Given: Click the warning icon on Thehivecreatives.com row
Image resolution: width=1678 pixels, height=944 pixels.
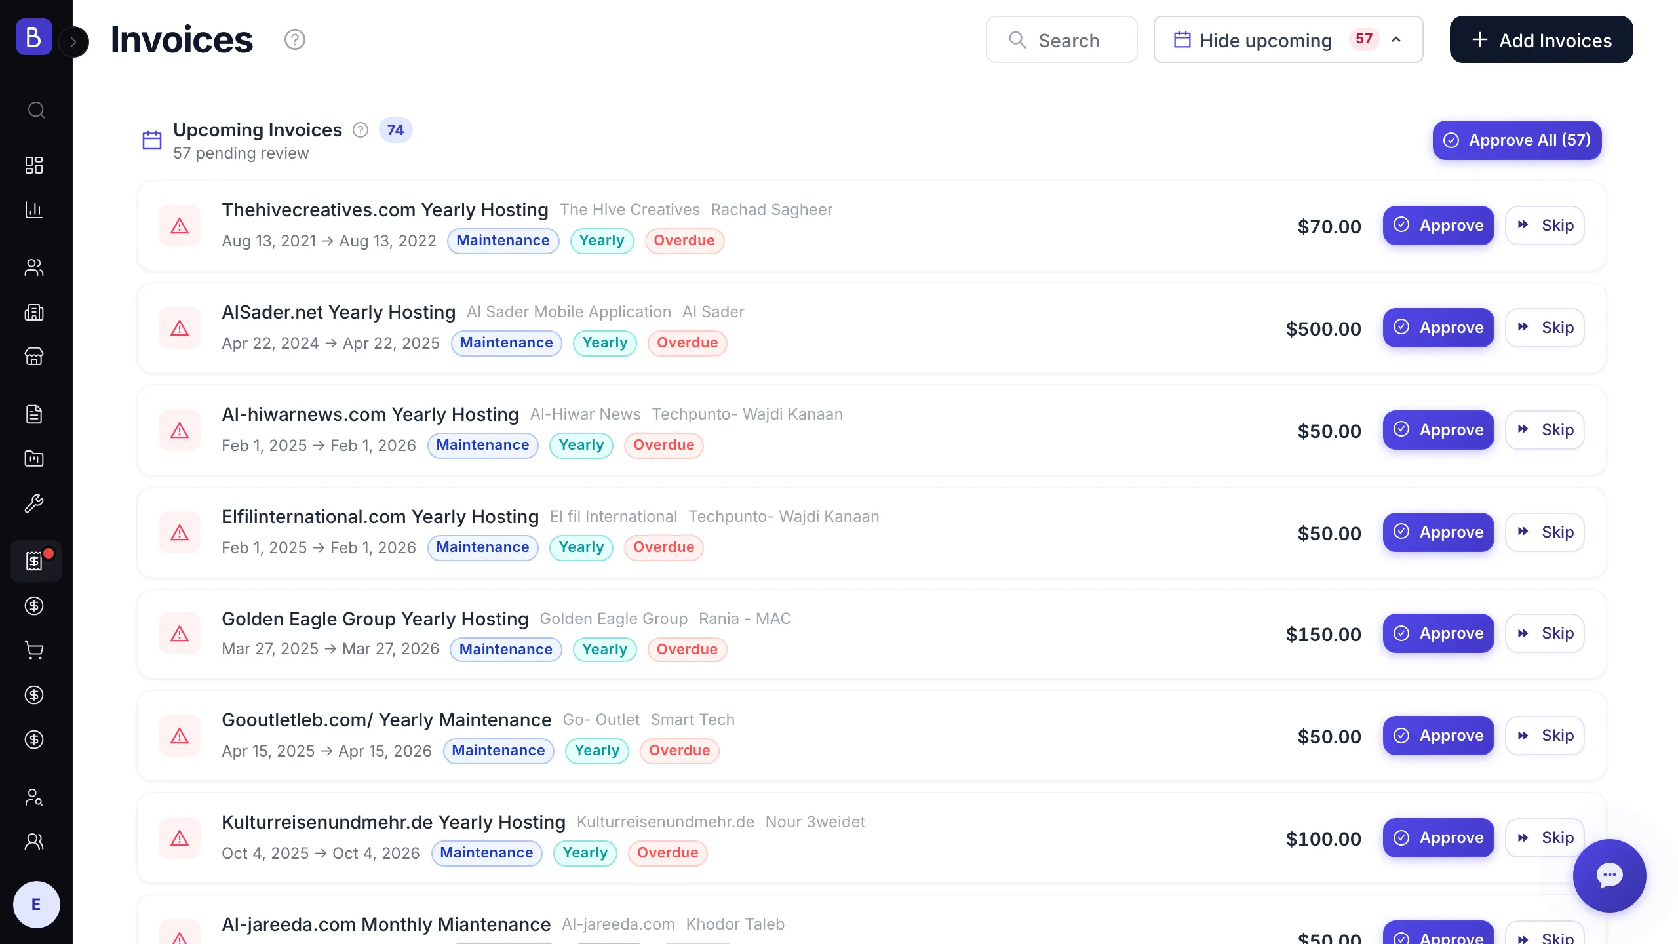Looking at the screenshot, I should (180, 226).
